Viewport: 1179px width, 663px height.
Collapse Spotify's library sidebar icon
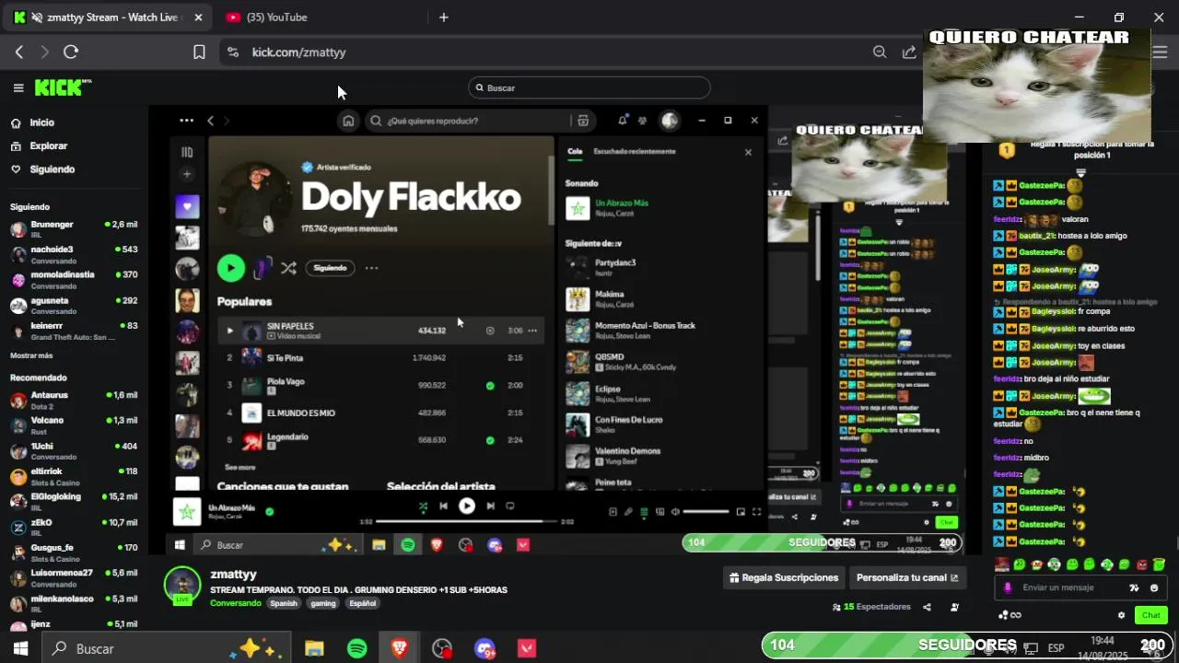tap(187, 152)
